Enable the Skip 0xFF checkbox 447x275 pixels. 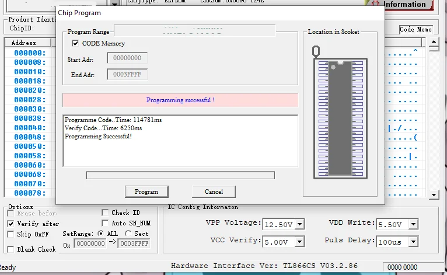tap(11, 234)
